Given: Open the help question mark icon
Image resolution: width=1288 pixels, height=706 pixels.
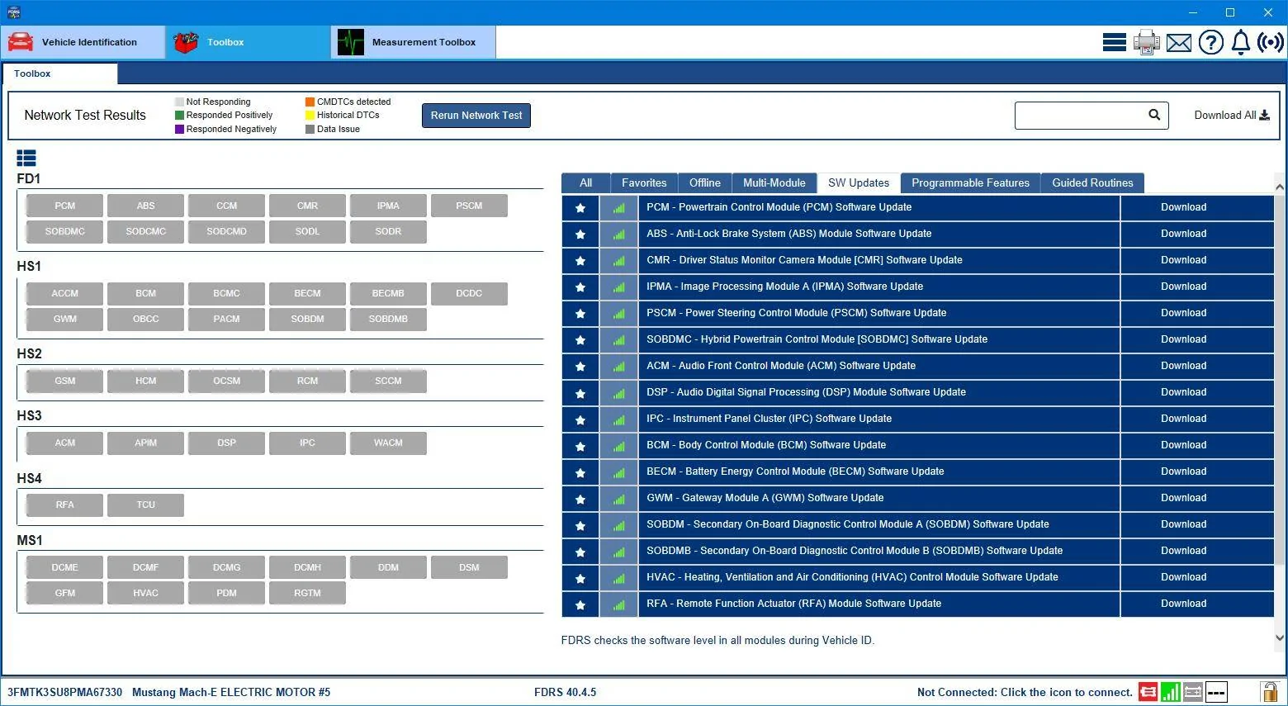Looking at the screenshot, I should (1210, 42).
